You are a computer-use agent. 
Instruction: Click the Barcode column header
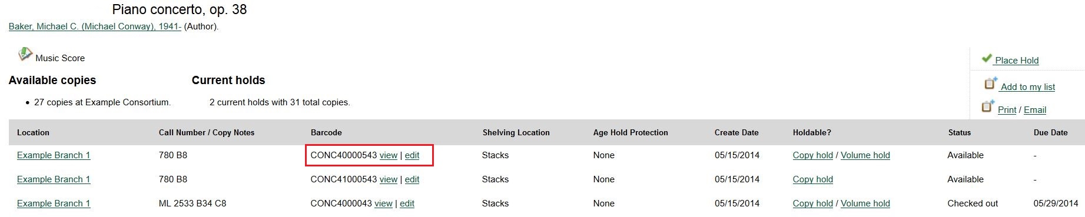point(326,132)
